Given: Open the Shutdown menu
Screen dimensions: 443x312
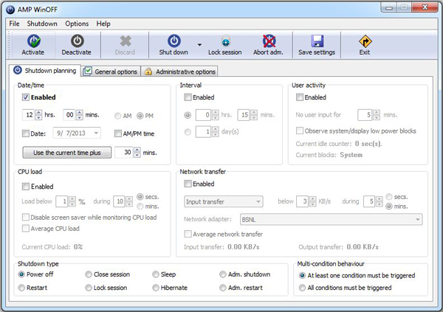Looking at the screenshot, I should (x=42, y=24).
